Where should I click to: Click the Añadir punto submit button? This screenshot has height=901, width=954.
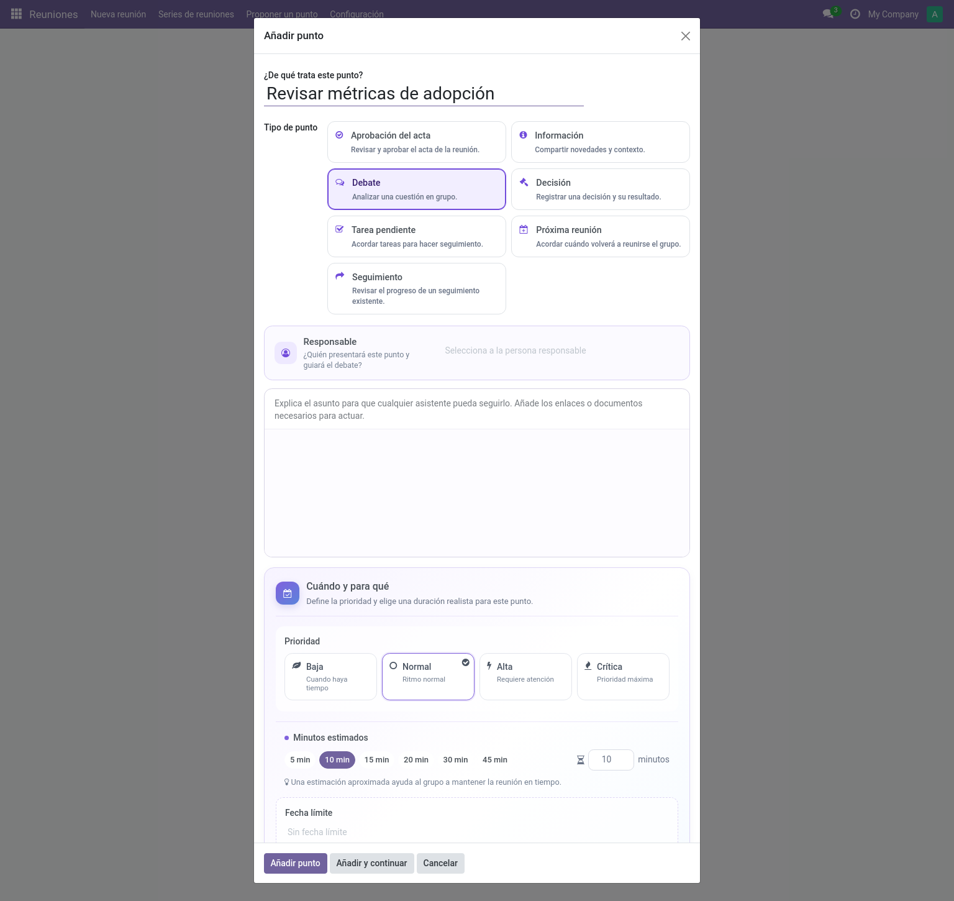coord(296,863)
